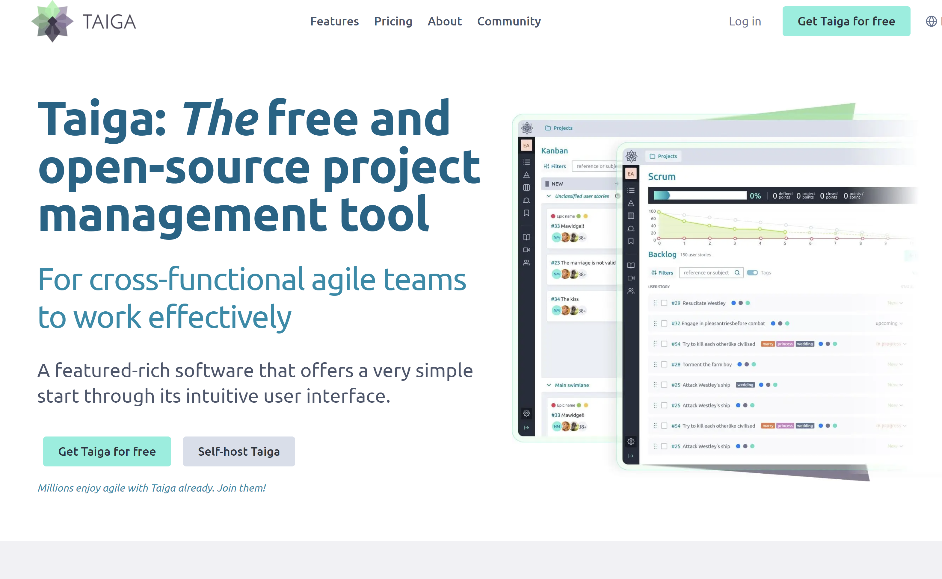Image resolution: width=942 pixels, height=579 pixels.
Task: Click the Scrum progress bar
Action: coord(700,196)
